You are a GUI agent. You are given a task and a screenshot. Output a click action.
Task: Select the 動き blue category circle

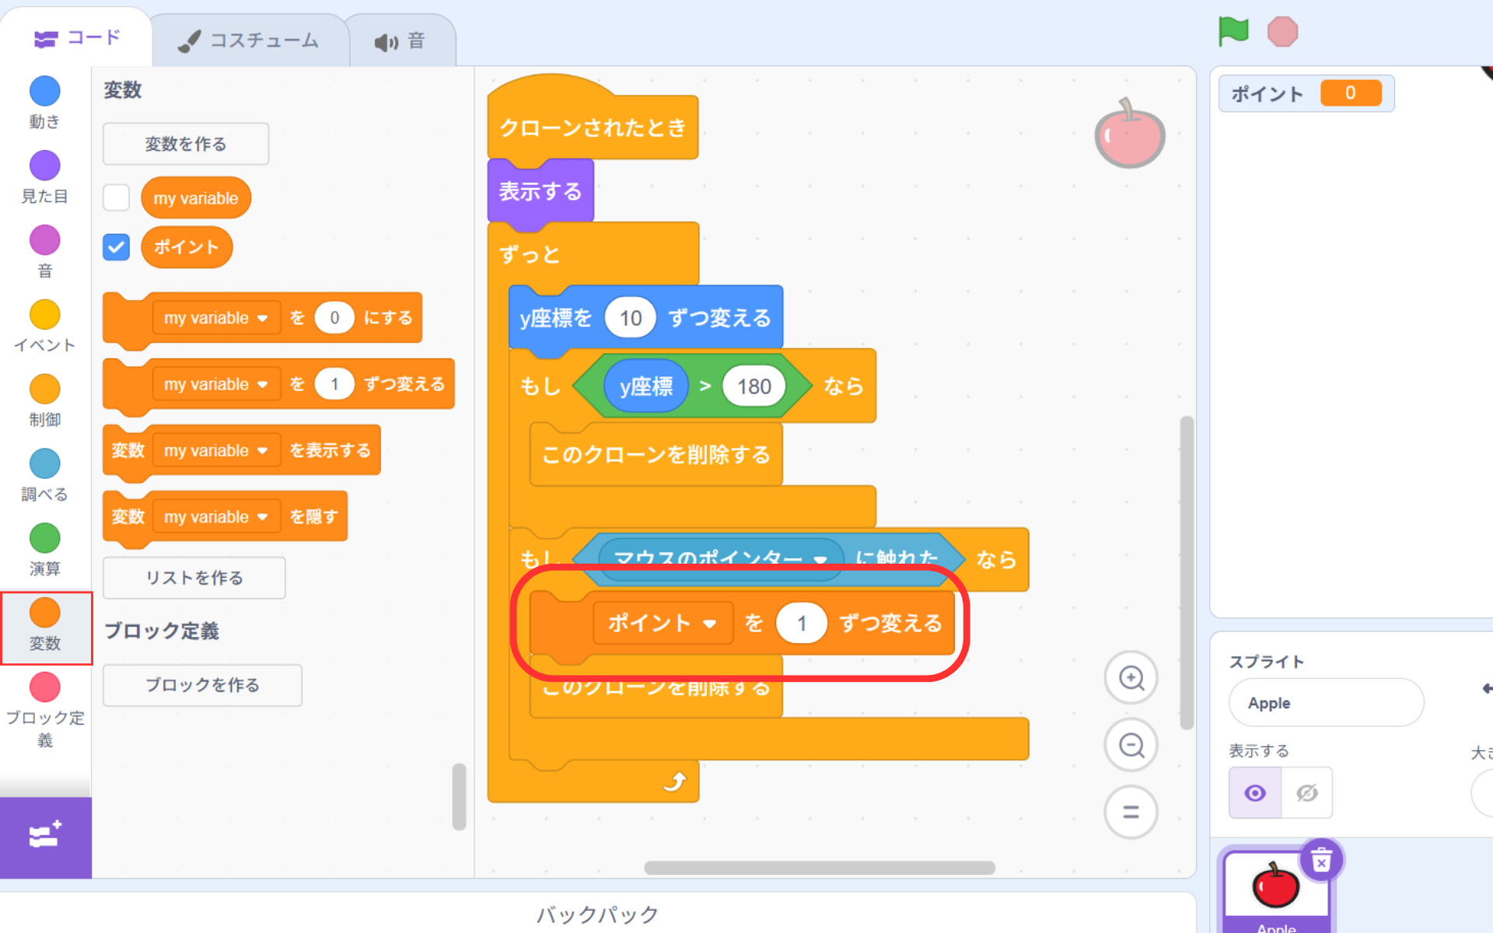45,92
